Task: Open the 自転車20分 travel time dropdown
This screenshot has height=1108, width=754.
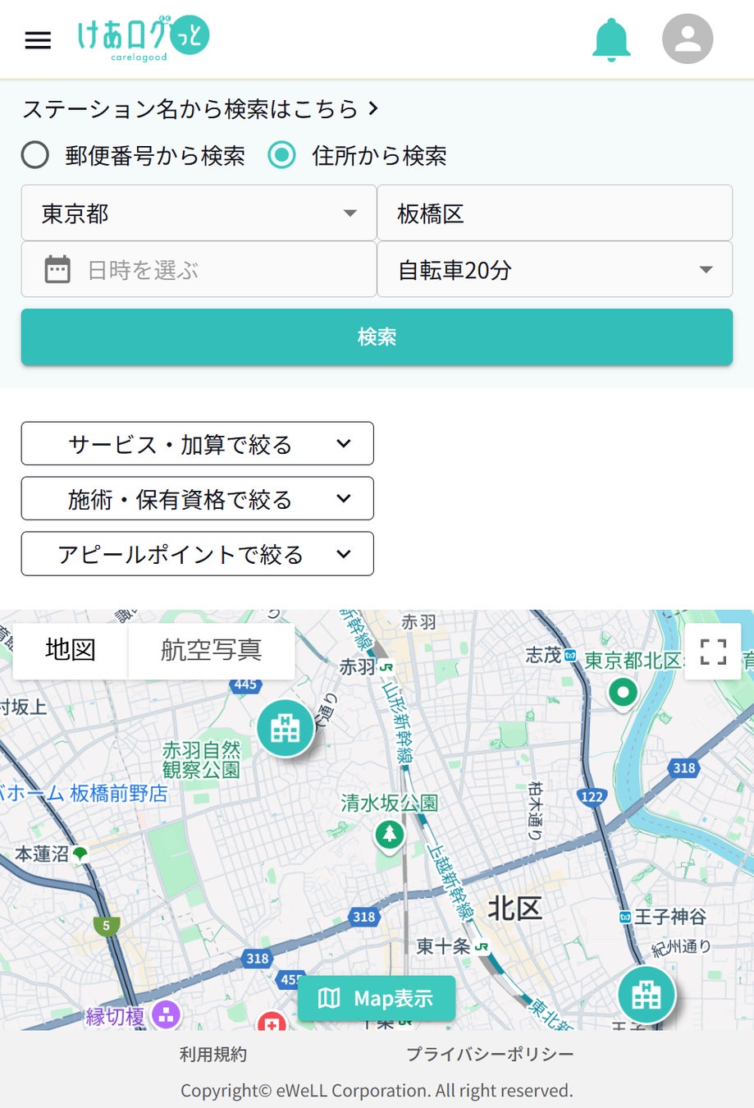Action: [x=555, y=269]
